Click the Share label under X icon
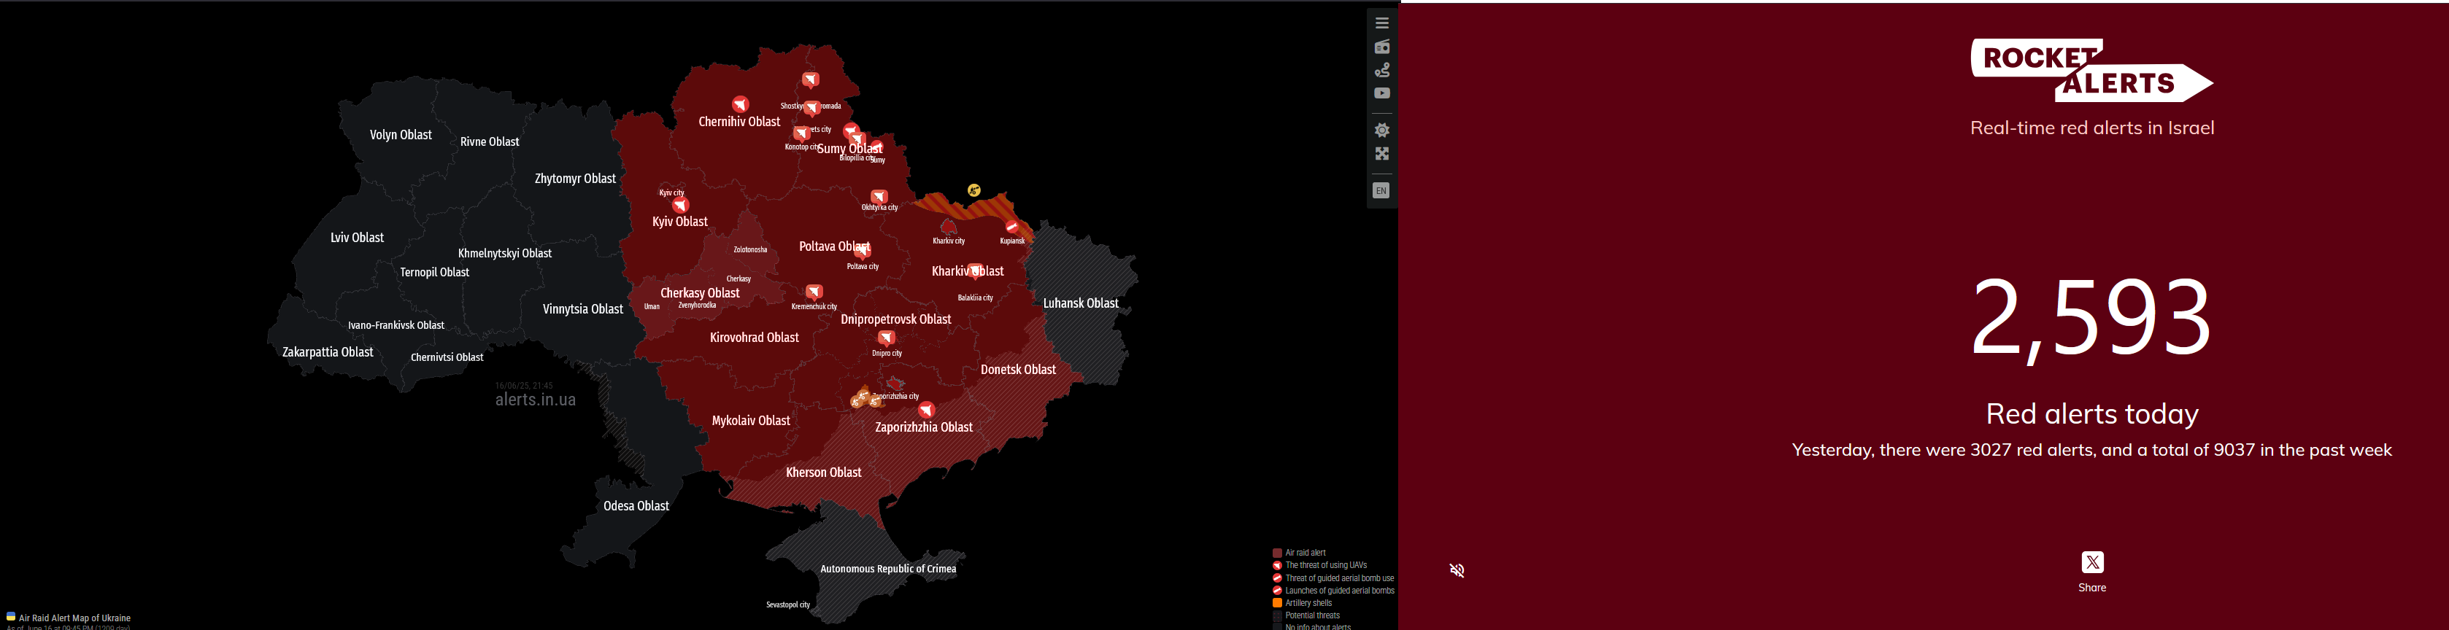This screenshot has height=630, width=2449. 2091,588
